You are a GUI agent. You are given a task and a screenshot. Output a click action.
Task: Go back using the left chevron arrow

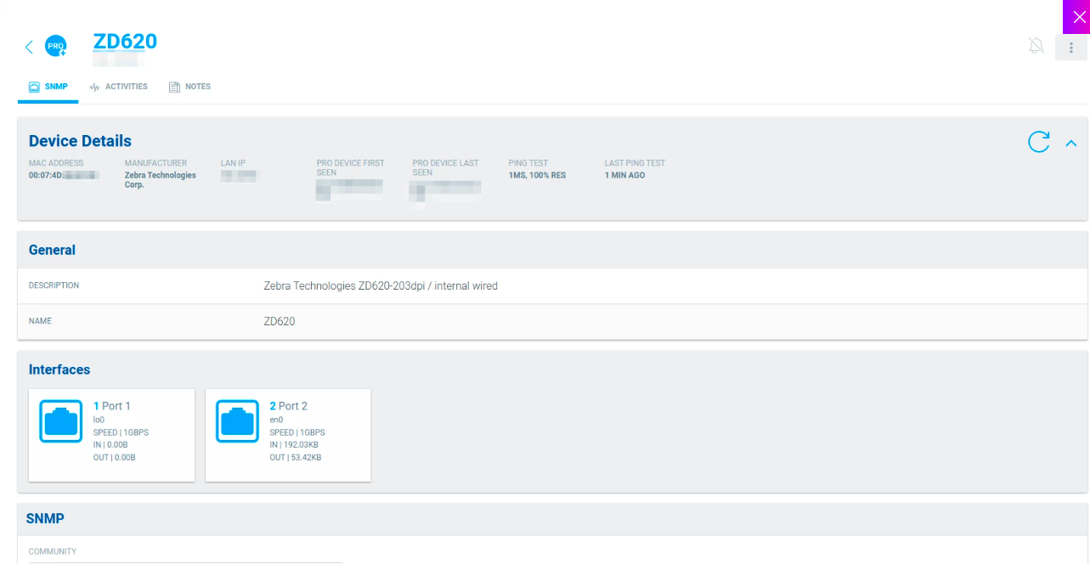29,47
